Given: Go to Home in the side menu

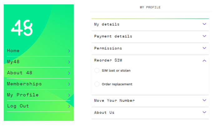Looking at the screenshot, I should click(13, 51).
